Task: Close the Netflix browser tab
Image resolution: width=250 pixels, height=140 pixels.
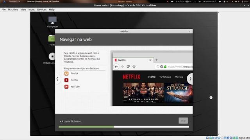Action: point(150,60)
